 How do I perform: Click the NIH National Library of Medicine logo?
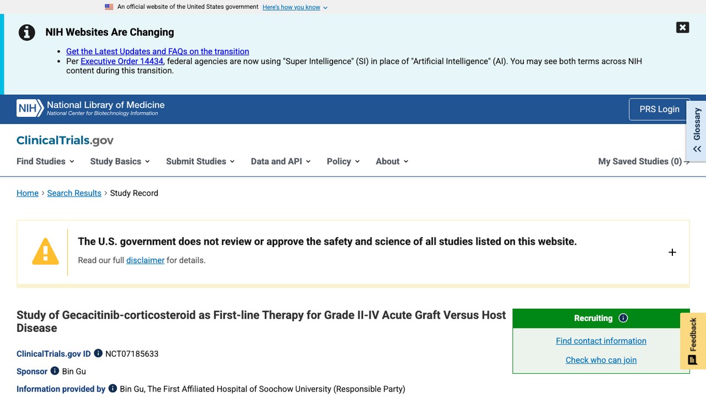click(90, 108)
